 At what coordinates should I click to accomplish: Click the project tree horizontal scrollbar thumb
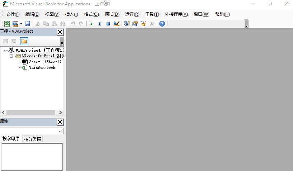[x=31, y=112]
